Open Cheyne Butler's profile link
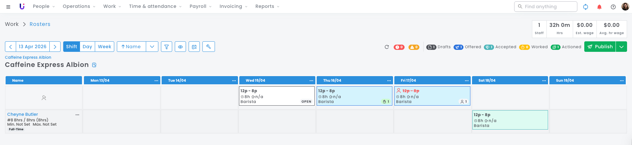 [22, 114]
